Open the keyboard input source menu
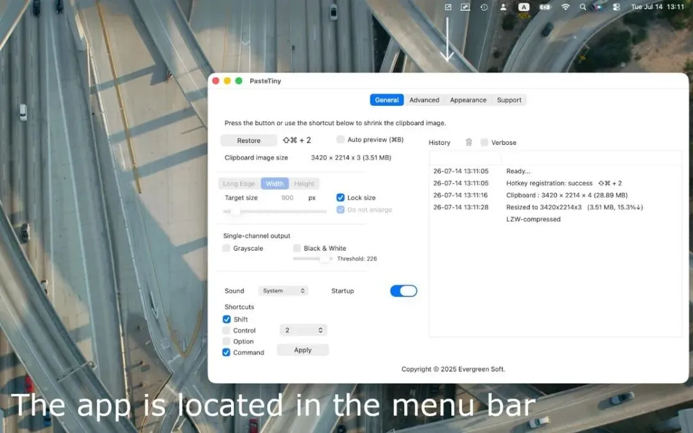This screenshot has height=433, width=693. coord(524,7)
